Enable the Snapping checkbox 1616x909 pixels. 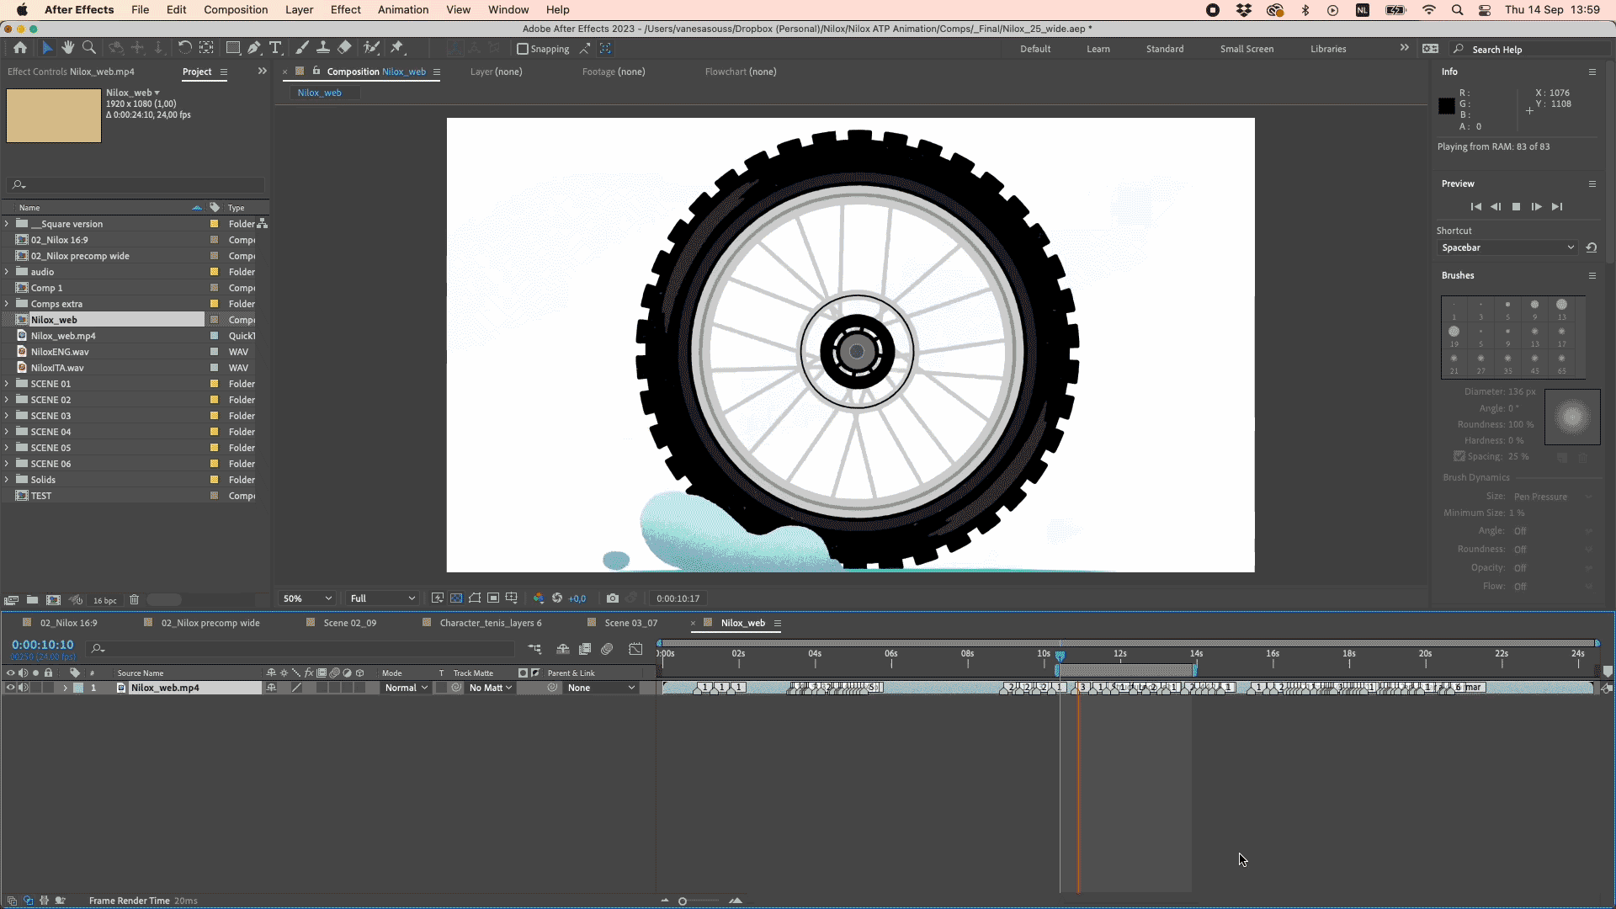(x=523, y=49)
